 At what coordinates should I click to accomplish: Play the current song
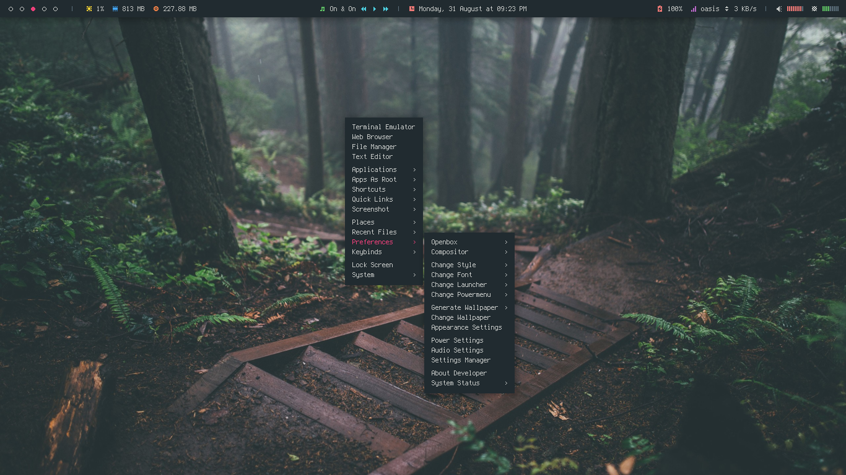(x=375, y=9)
